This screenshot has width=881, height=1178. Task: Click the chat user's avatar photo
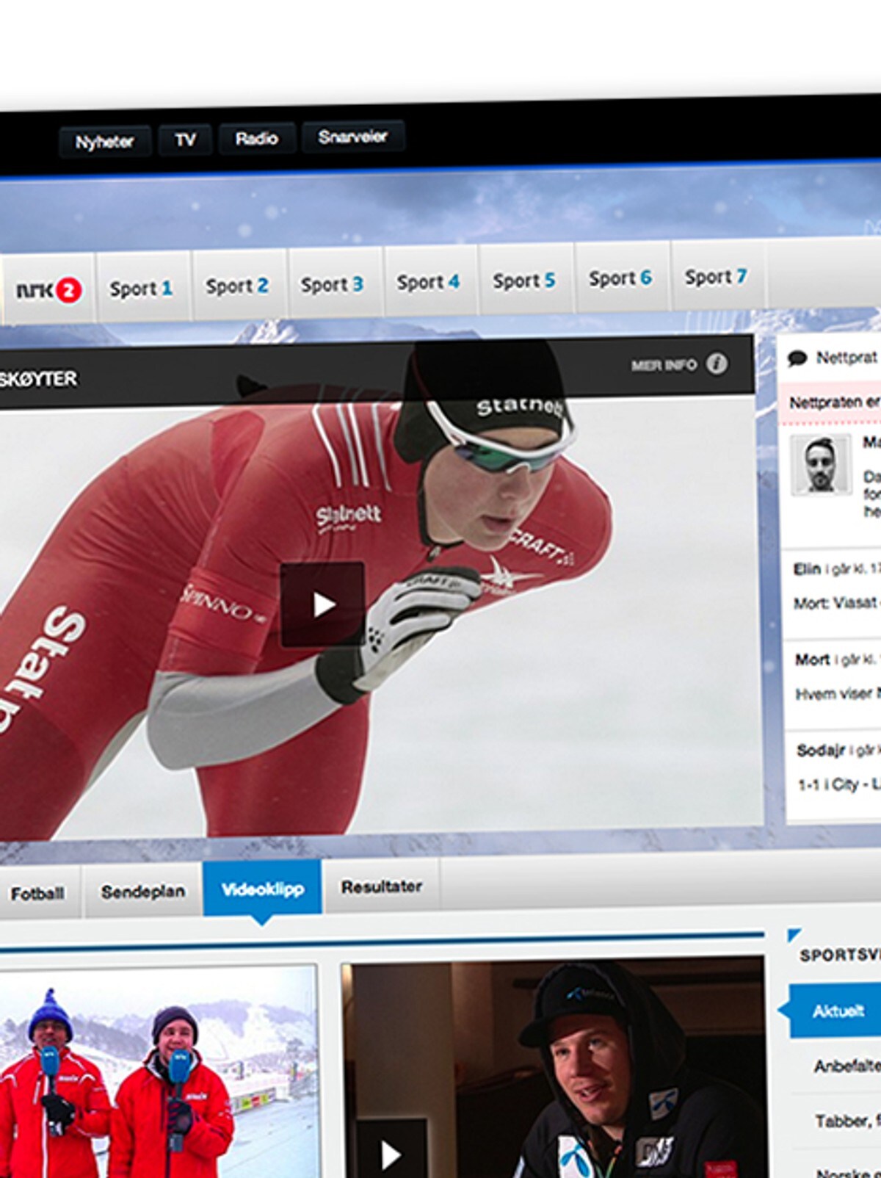point(821,464)
